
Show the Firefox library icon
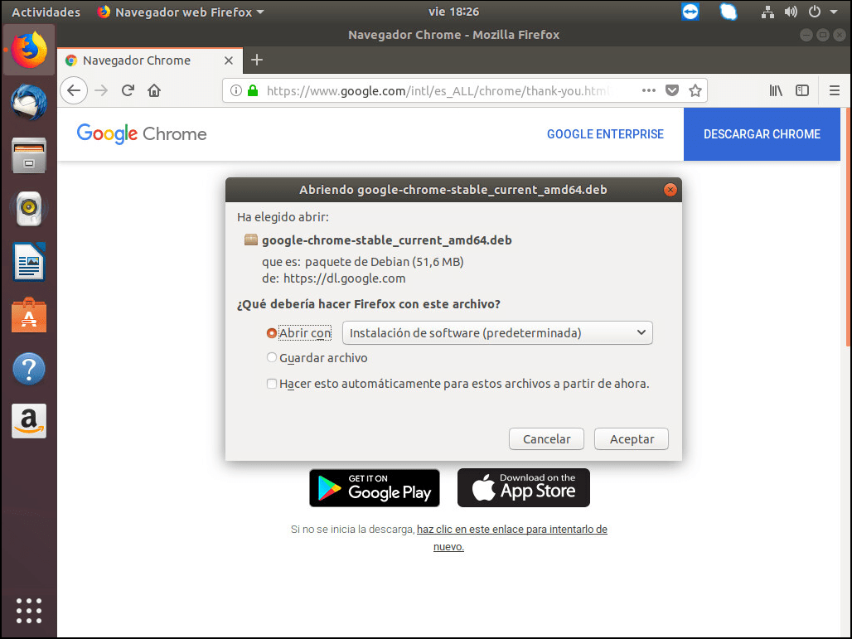pos(776,91)
